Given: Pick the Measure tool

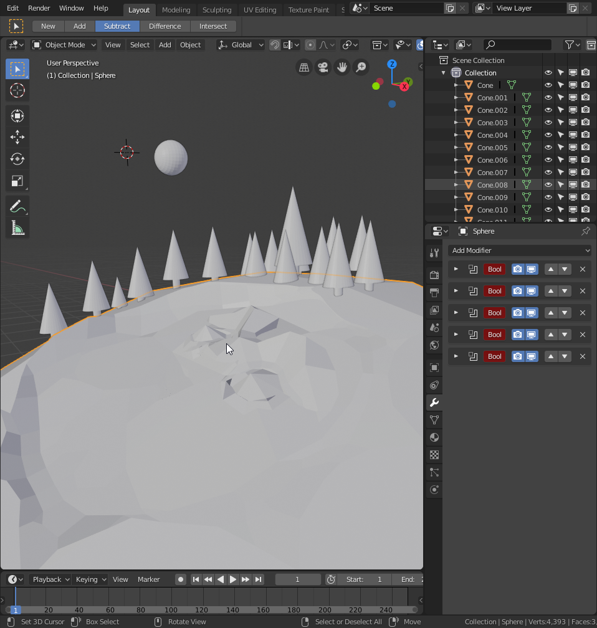Looking at the screenshot, I should (x=17, y=227).
